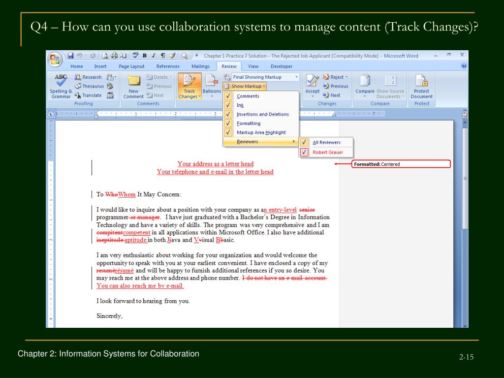The height and width of the screenshot is (378, 504).
Task: Save the document with the floppy icon
Action: [70, 56]
